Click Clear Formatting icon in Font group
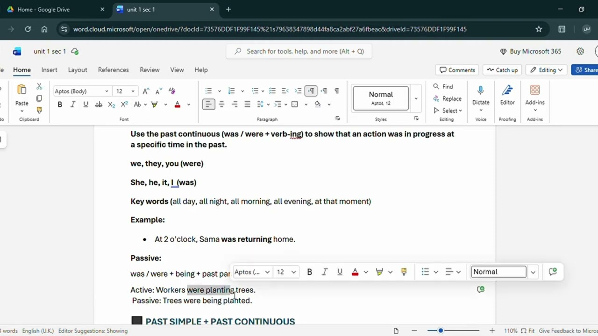598x336 pixels. pyautogui.click(x=171, y=91)
